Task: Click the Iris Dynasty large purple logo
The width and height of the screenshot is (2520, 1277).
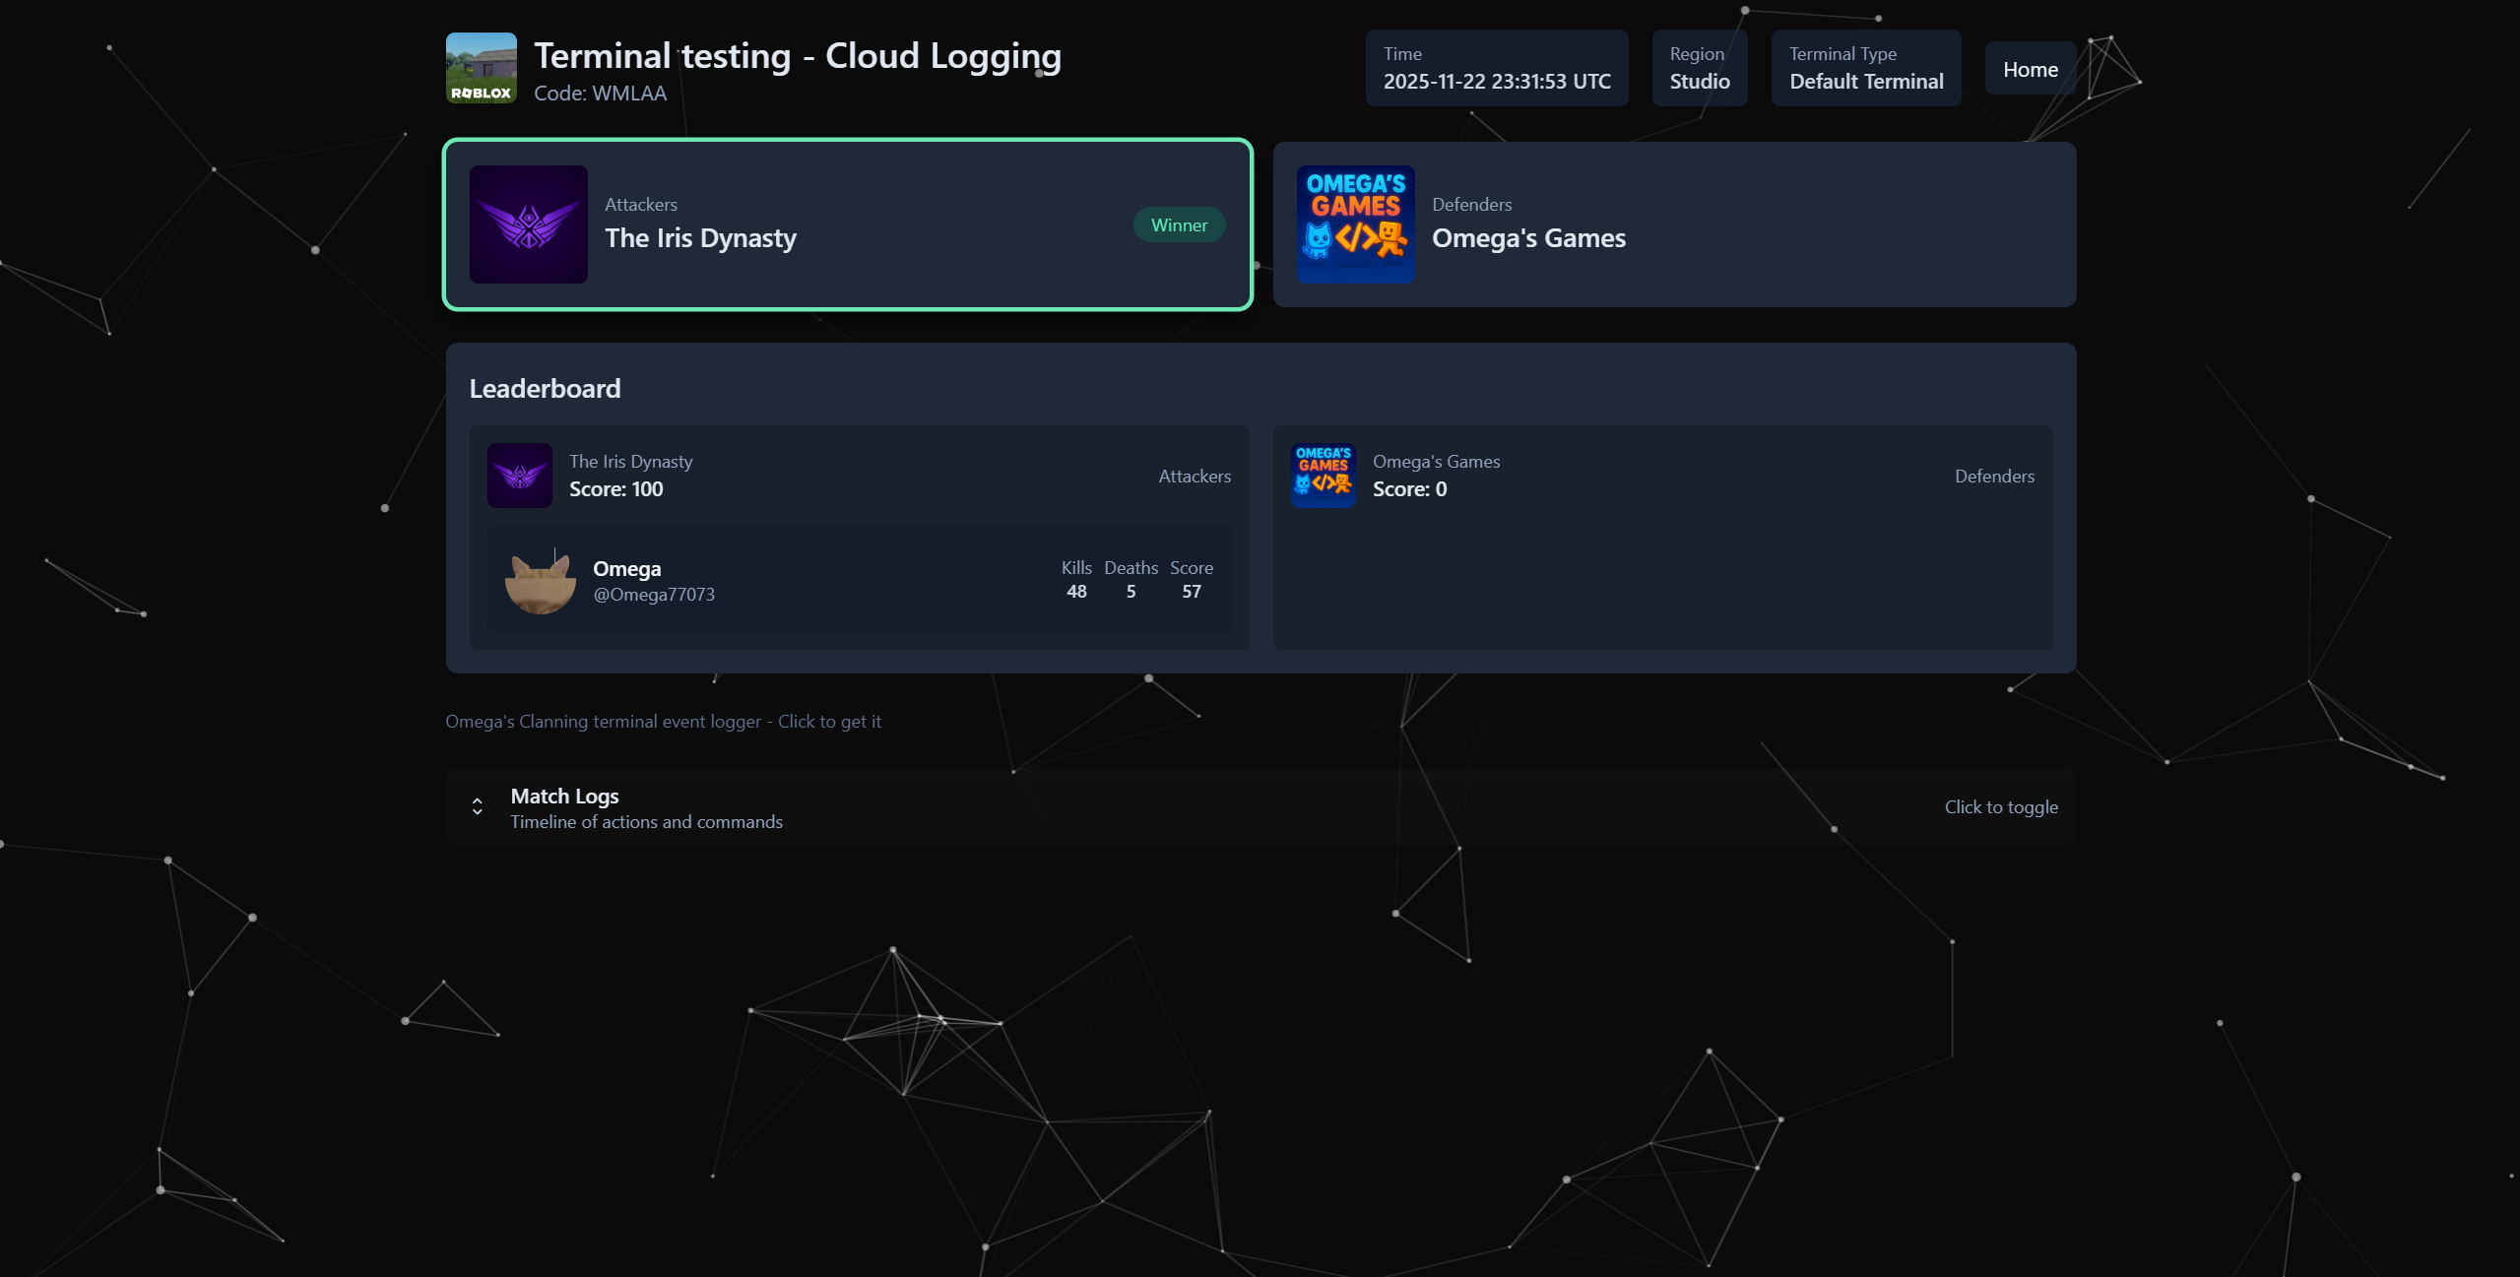Action: click(528, 224)
